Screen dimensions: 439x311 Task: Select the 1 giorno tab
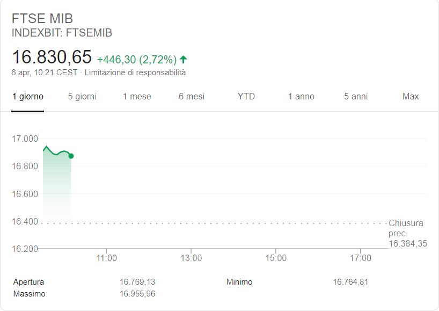point(28,97)
